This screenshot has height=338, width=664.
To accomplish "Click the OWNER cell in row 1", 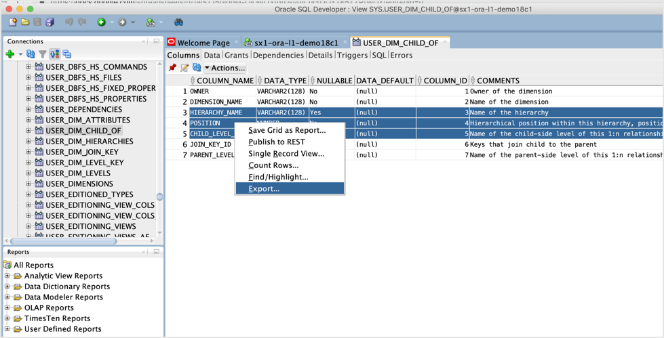I will tap(222, 91).
